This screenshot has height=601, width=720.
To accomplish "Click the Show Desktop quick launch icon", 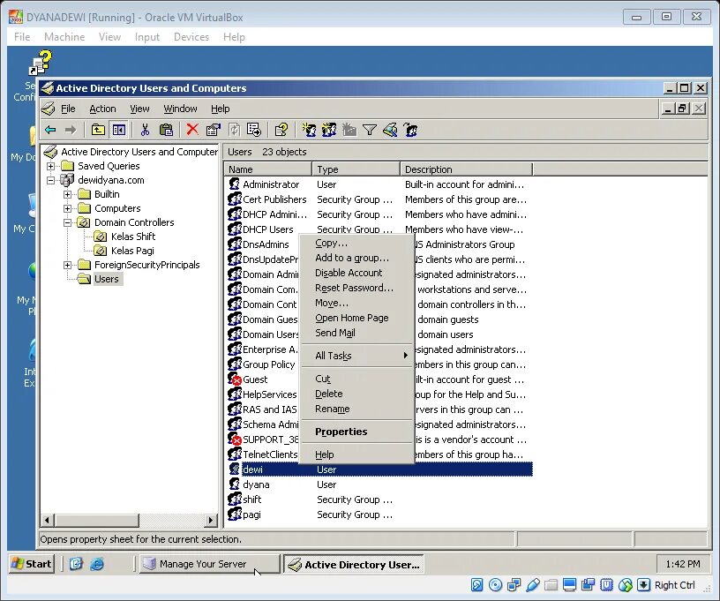I will [76, 564].
